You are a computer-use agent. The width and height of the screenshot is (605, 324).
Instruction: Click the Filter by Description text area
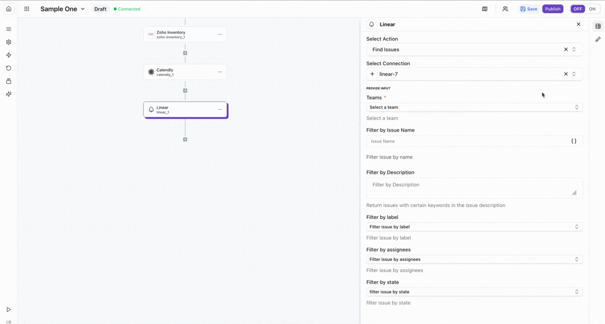474,188
